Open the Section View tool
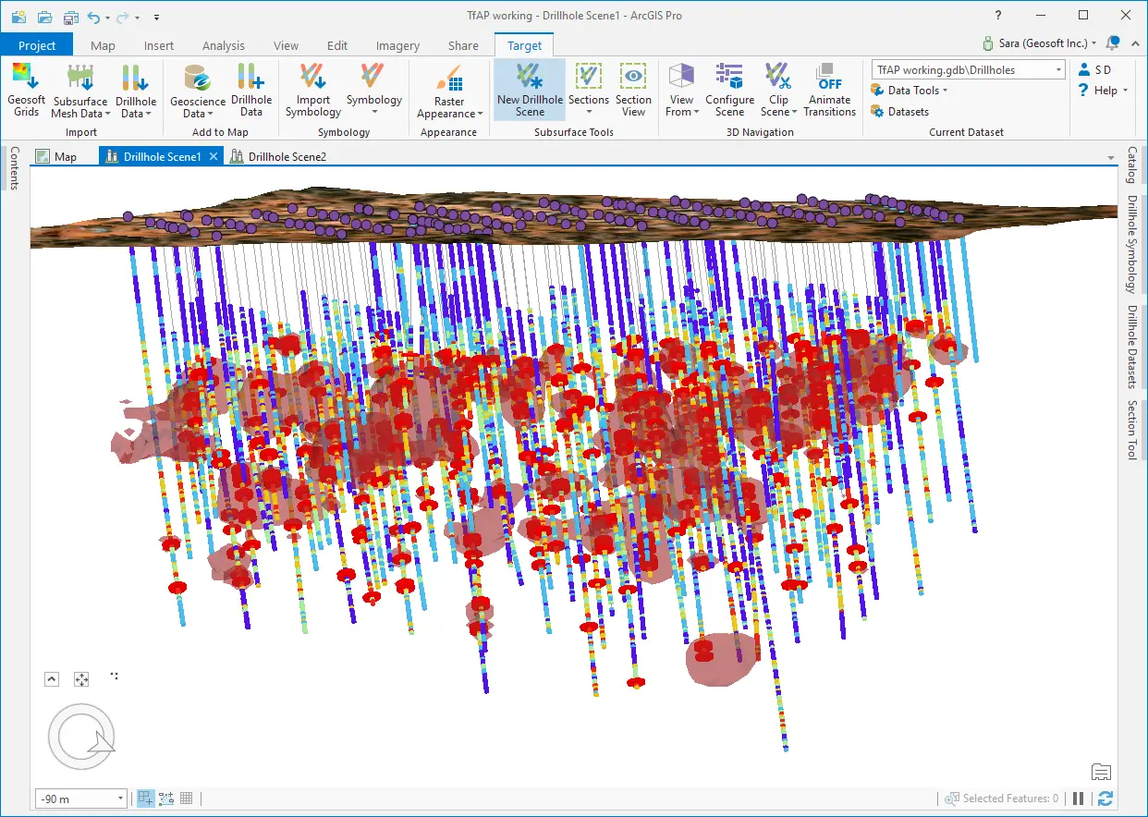This screenshot has width=1148, height=817. coord(633,91)
